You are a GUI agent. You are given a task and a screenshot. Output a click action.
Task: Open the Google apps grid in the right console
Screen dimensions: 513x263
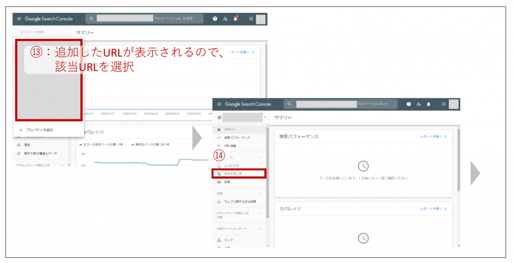tap(443, 104)
